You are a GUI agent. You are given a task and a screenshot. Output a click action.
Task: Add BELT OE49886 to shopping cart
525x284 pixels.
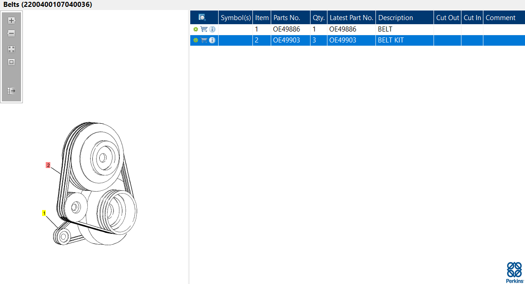pyautogui.click(x=204, y=29)
